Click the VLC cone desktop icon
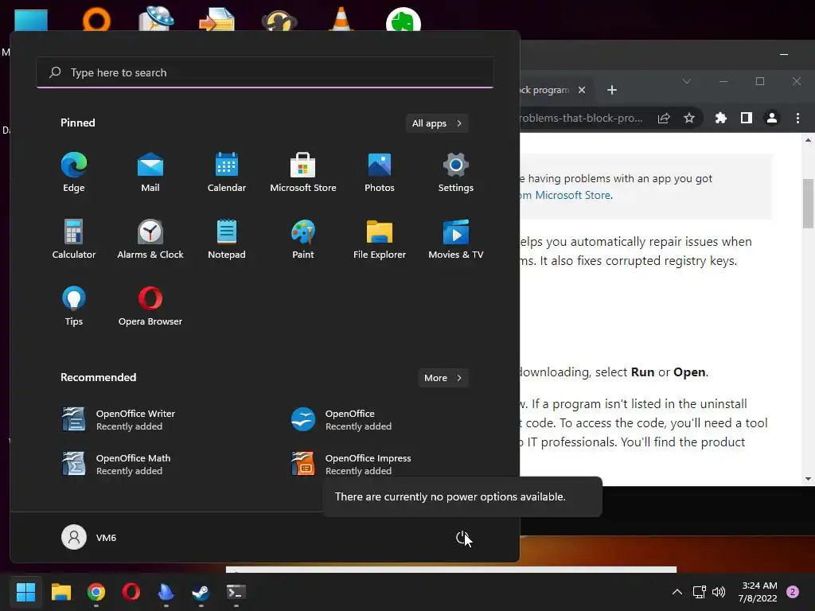This screenshot has width=815, height=611. [x=341, y=19]
